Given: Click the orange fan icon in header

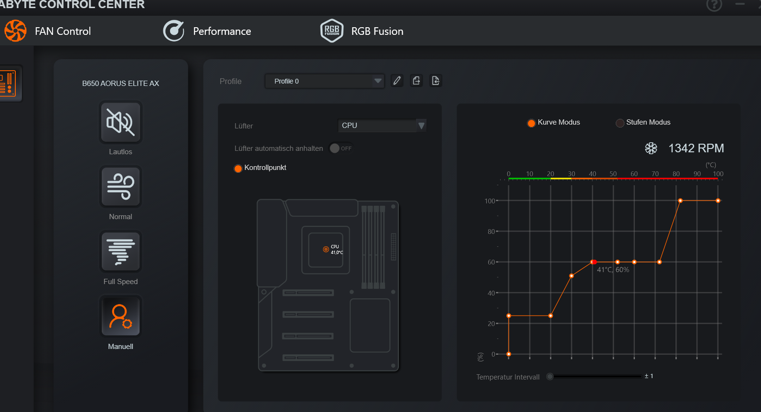Looking at the screenshot, I should [x=16, y=31].
